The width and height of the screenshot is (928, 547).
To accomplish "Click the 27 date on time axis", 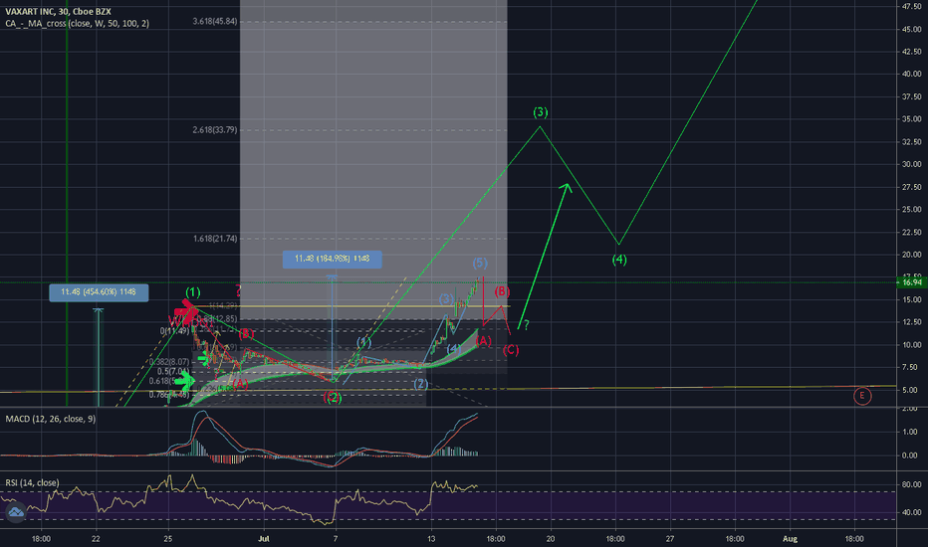I will pos(670,539).
